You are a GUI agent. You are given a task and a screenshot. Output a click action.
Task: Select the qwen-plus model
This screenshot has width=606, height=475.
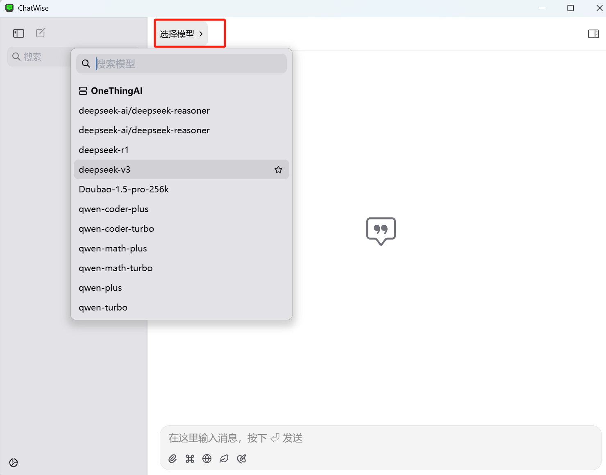[x=182, y=288]
